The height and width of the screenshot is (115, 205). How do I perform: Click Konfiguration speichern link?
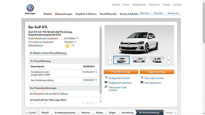pos(120,83)
